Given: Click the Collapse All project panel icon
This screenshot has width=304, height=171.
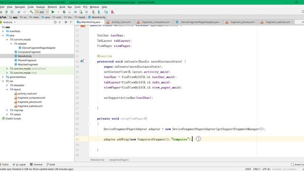Looking at the screenshot, I should point(59,22).
